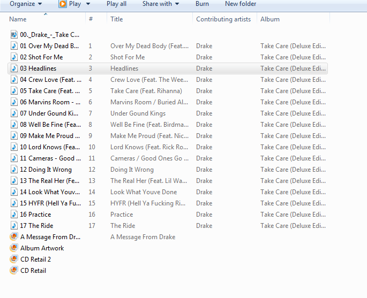Click the music file icon for 03 Headlines
The image size is (367, 298).
tap(14, 68)
